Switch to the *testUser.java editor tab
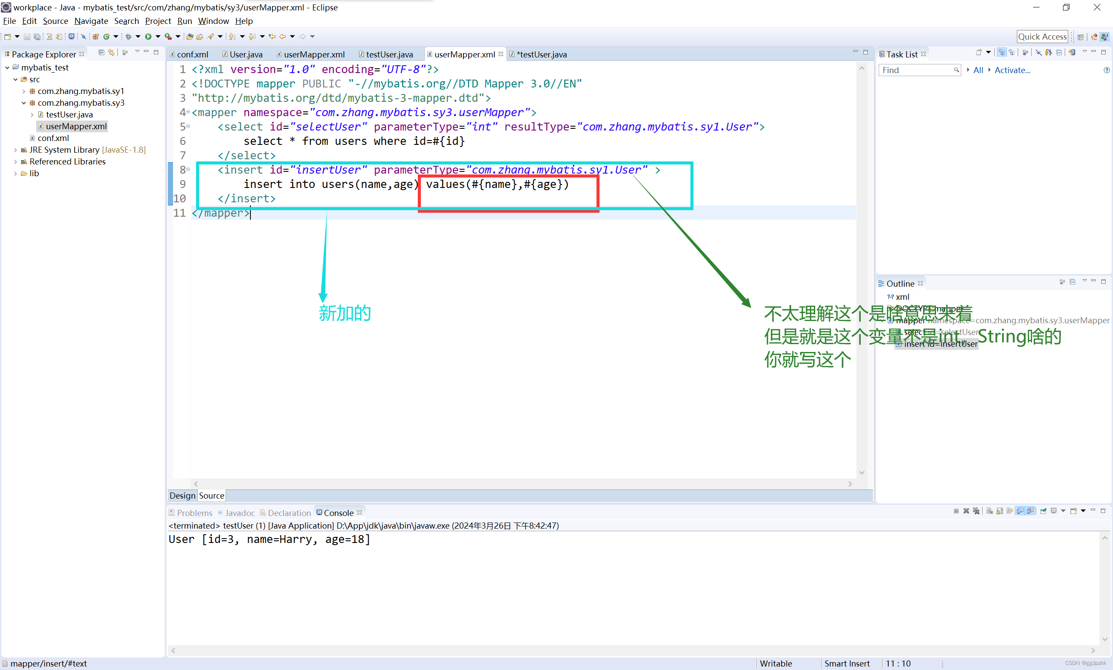1113x670 pixels. [538, 54]
